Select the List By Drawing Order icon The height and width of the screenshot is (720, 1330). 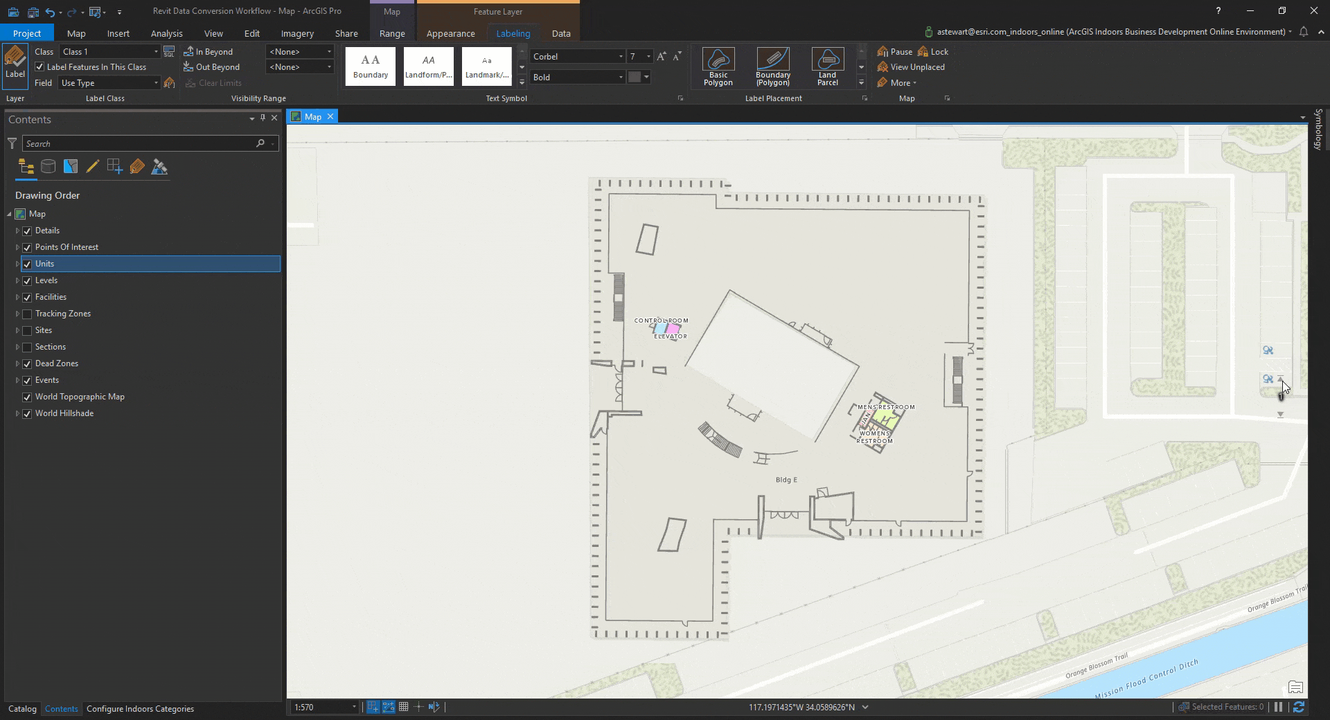(26, 166)
